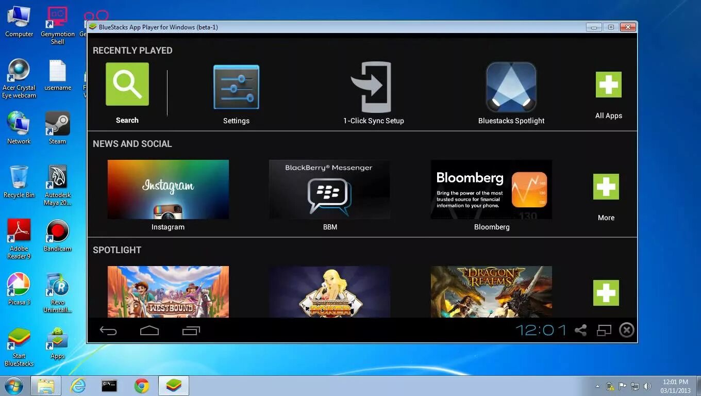The height and width of the screenshot is (396, 701).
Task: Select the Recycle Bin icon
Action: coord(19,181)
